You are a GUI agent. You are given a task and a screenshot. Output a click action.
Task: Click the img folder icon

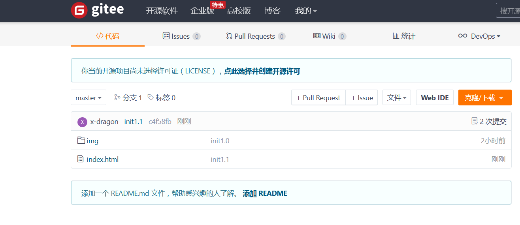tap(81, 140)
